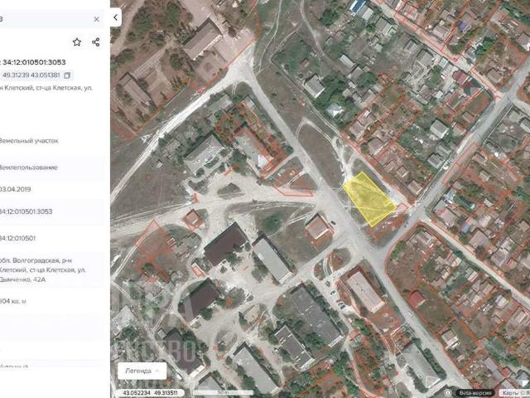This screenshot has width=530, height=398.
Task: Expand the Легенда dropdown
Action: point(142,370)
